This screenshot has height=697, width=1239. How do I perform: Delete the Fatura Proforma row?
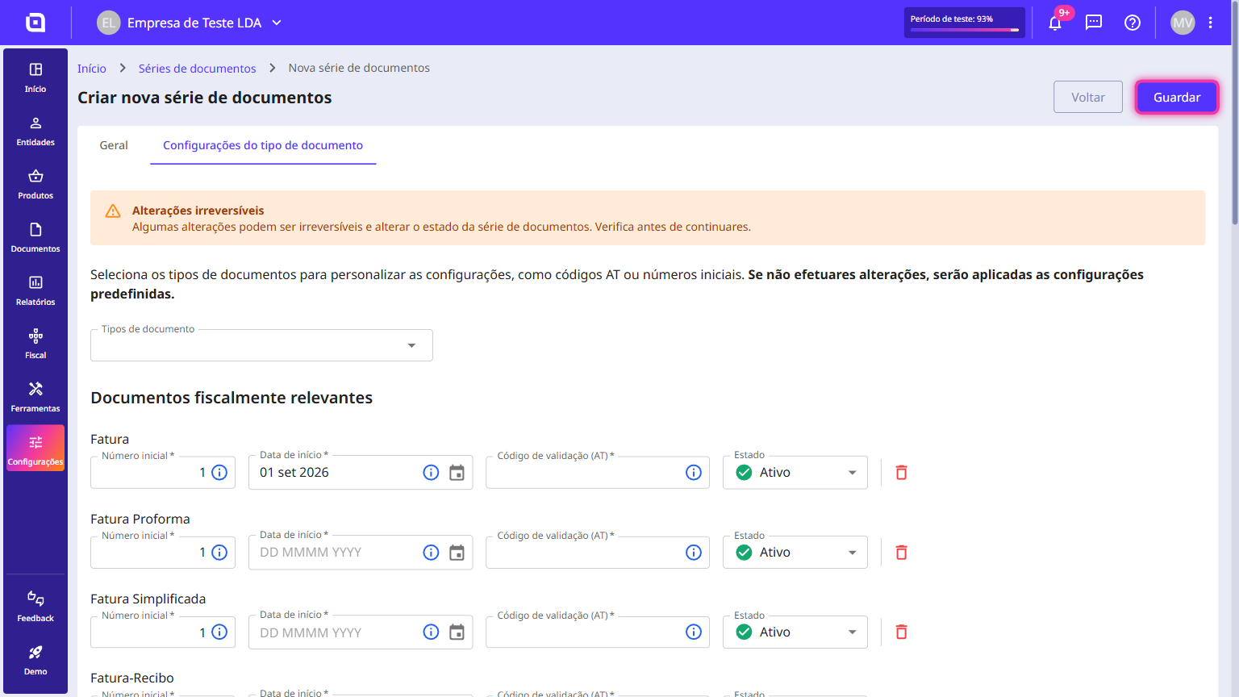[902, 553]
